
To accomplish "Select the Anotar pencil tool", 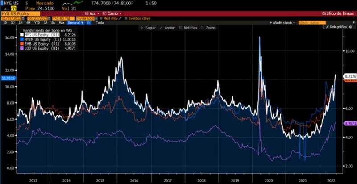I will pyautogui.click(x=167, y=28).
